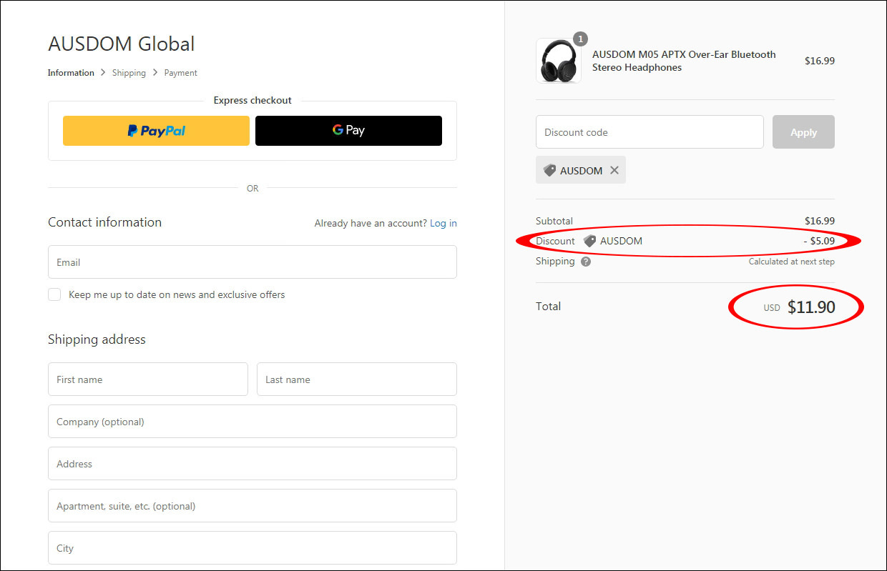The width and height of the screenshot is (887, 571).
Task: Click the $11.90 total amount
Action: pos(811,307)
